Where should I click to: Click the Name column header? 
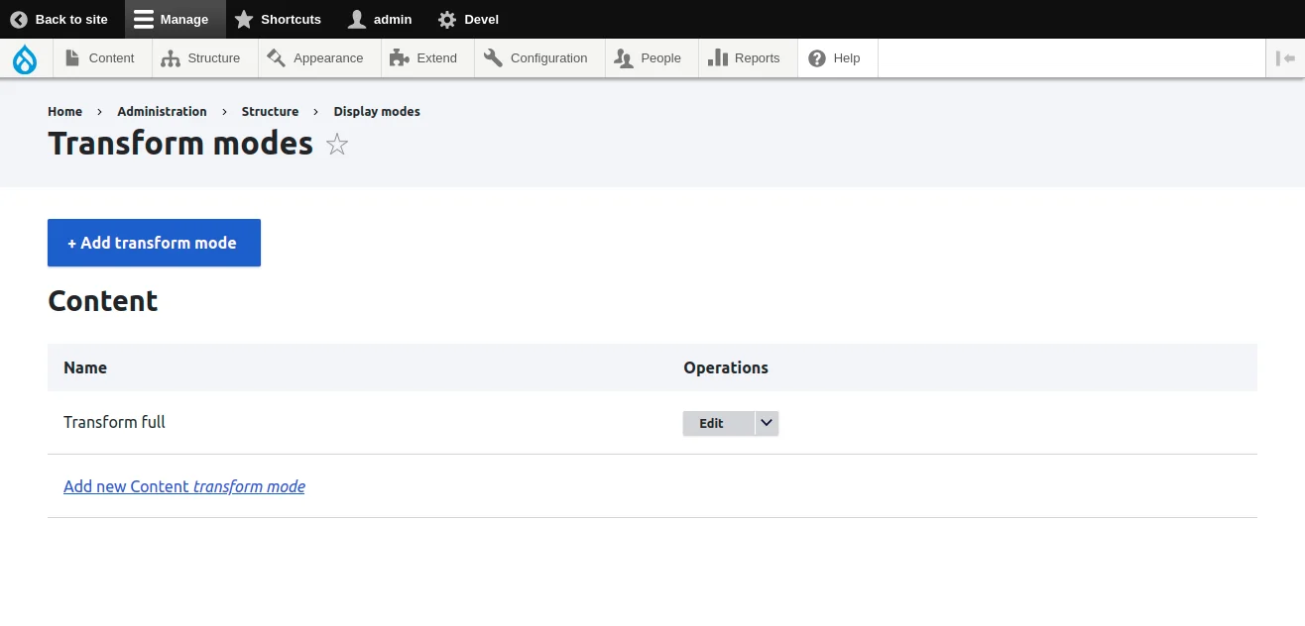click(x=85, y=367)
